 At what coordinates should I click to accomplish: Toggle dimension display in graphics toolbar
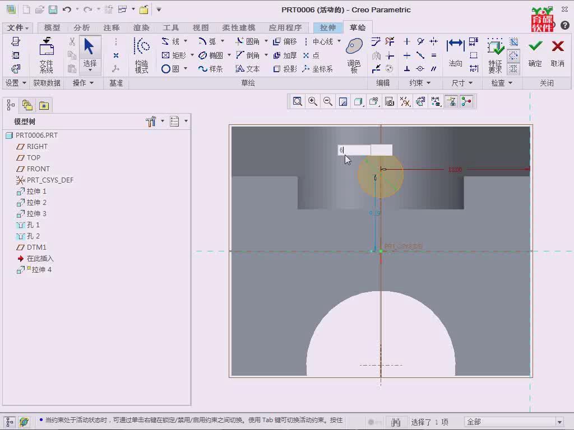(436, 101)
